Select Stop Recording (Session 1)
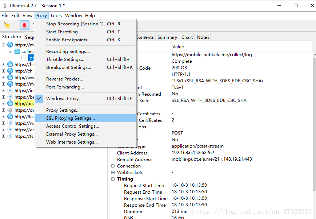 85,24
